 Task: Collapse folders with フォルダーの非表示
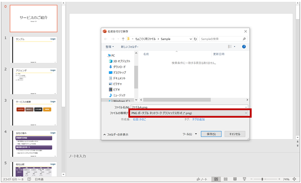point(117,134)
